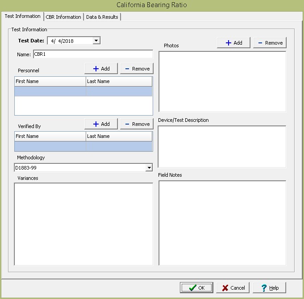Add a photo to Photos list
Screen dimensions: 304x299
(x=233, y=43)
